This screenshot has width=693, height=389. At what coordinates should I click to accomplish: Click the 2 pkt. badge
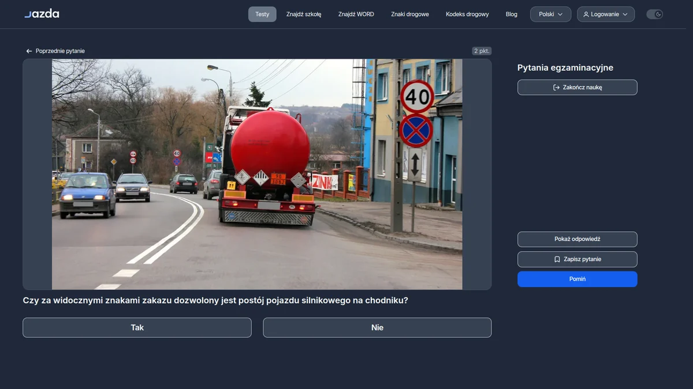click(x=482, y=51)
